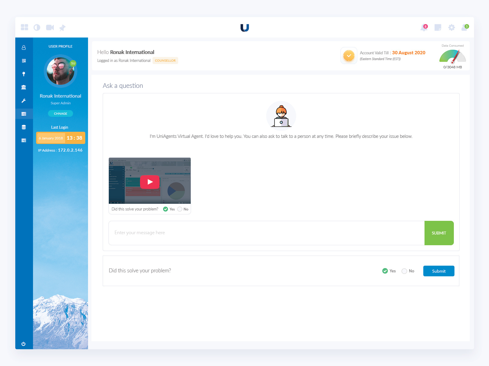Open the wrench tools section in sidebar
The image size is (489, 366).
click(24, 100)
